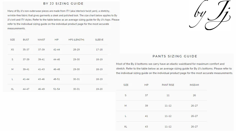Click the XS bust value 35-37
Viewport: 236px width, 131px height.
tap(26, 50)
